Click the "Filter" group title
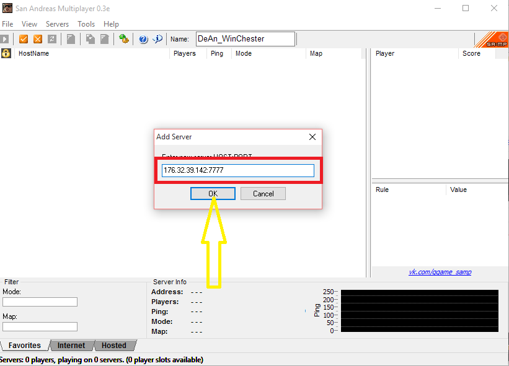509x366 pixels. (11, 282)
